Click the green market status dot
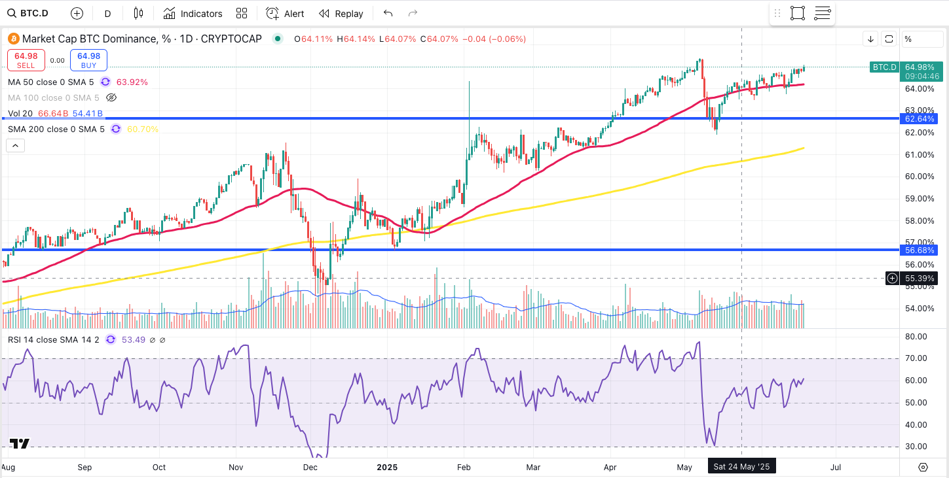Image resolution: width=949 pixels, height=478 pixels. [278, 39]
